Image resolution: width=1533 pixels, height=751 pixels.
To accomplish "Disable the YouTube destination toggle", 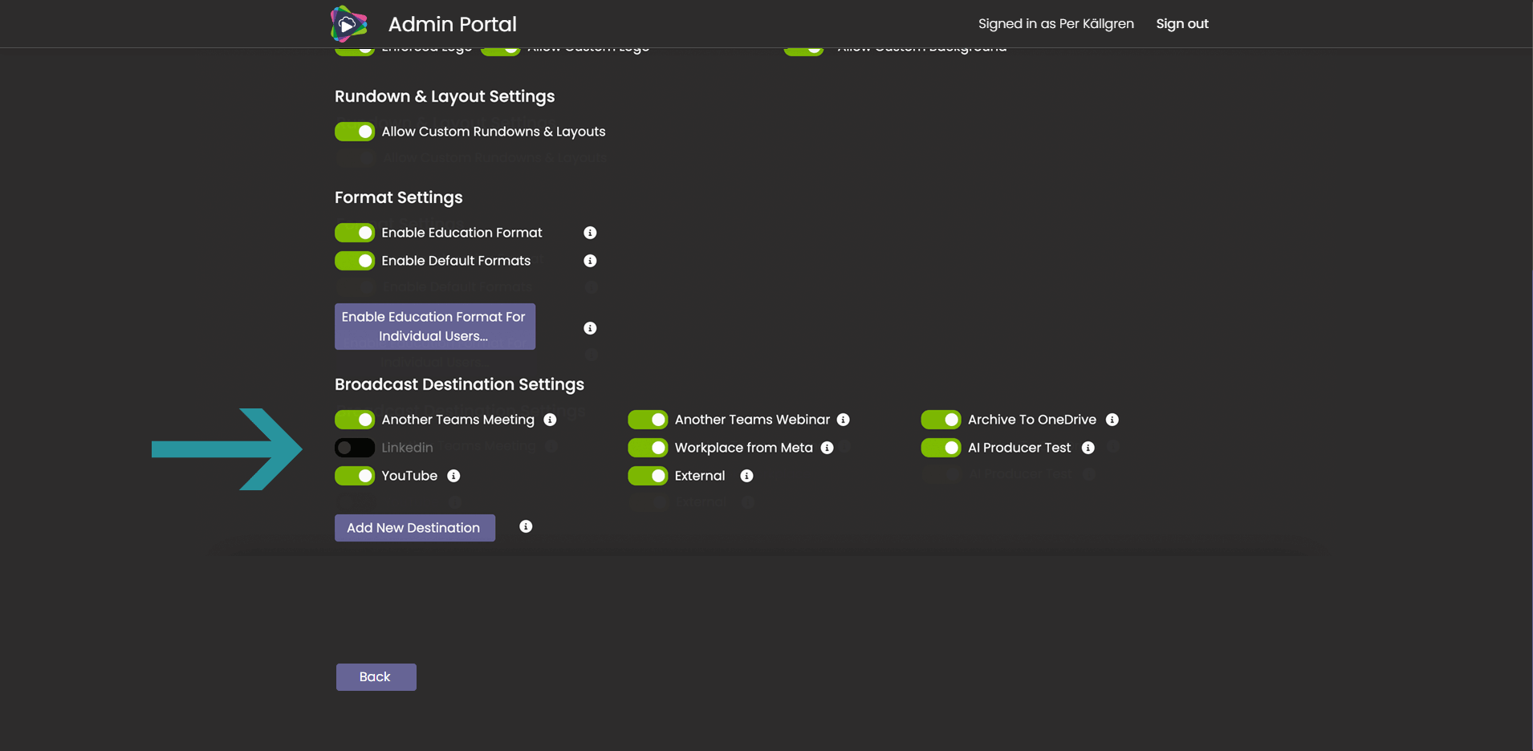I will pos(355,476).
